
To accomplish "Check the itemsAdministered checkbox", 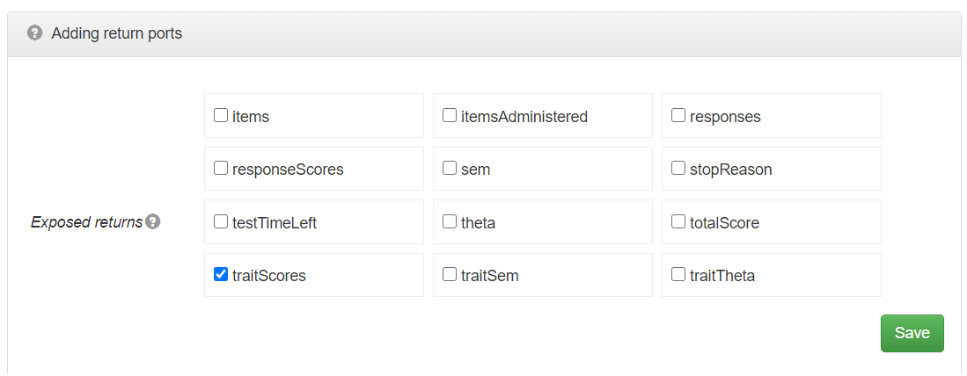I will coord(450,115).
